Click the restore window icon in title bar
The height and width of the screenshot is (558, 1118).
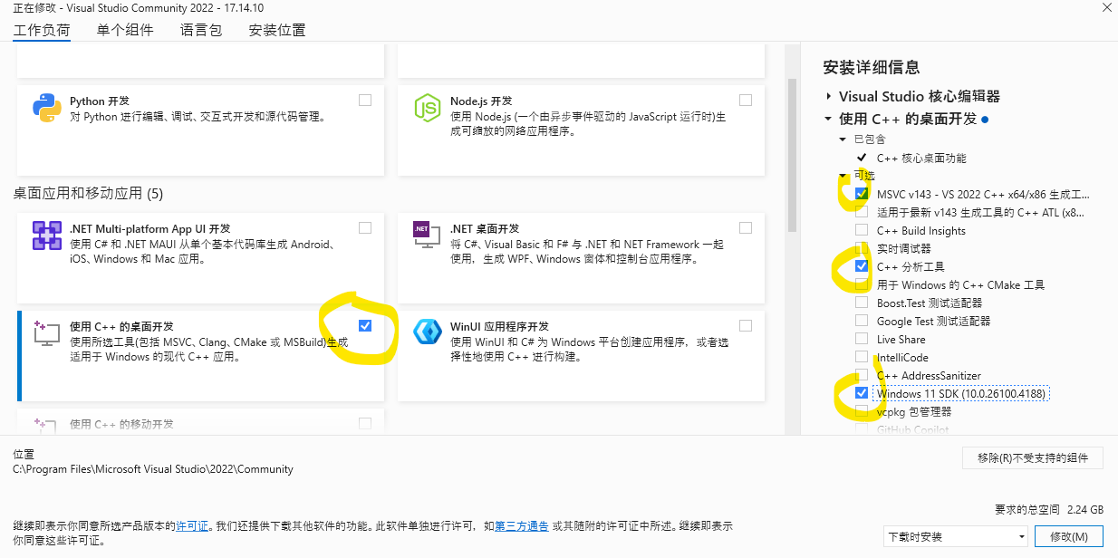click(1107, 7)
